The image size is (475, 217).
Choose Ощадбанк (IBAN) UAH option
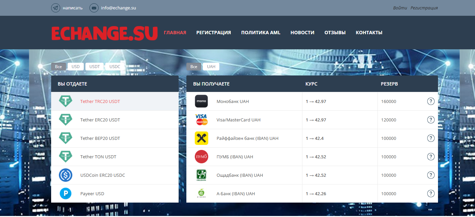point(240,175)
